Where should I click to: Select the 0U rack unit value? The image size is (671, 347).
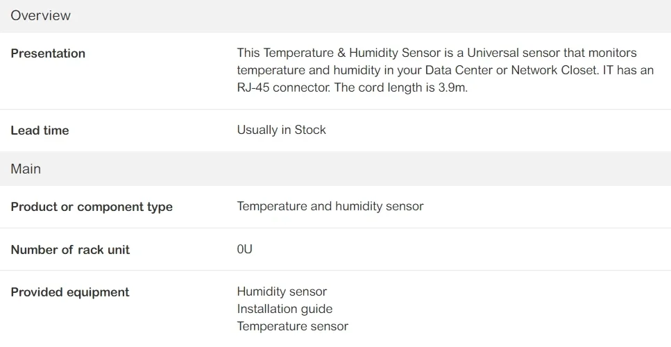[244, 249]
